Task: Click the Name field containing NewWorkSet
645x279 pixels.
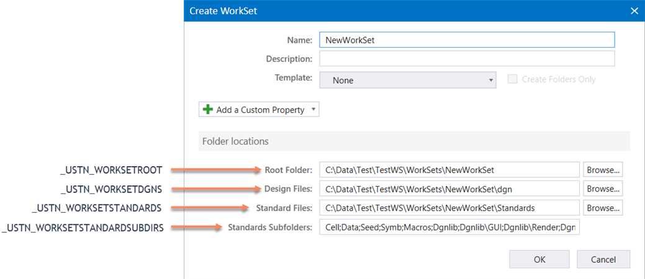Action: pos(466,40)
